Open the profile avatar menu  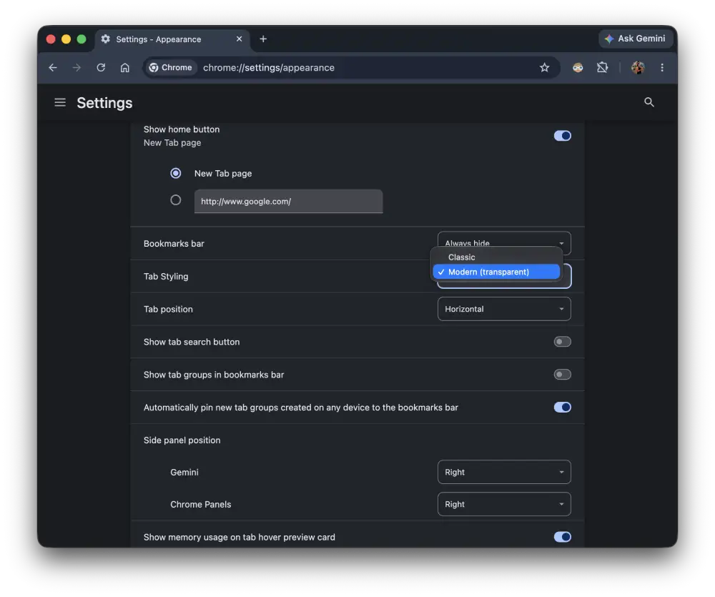(x=638, y=67)
